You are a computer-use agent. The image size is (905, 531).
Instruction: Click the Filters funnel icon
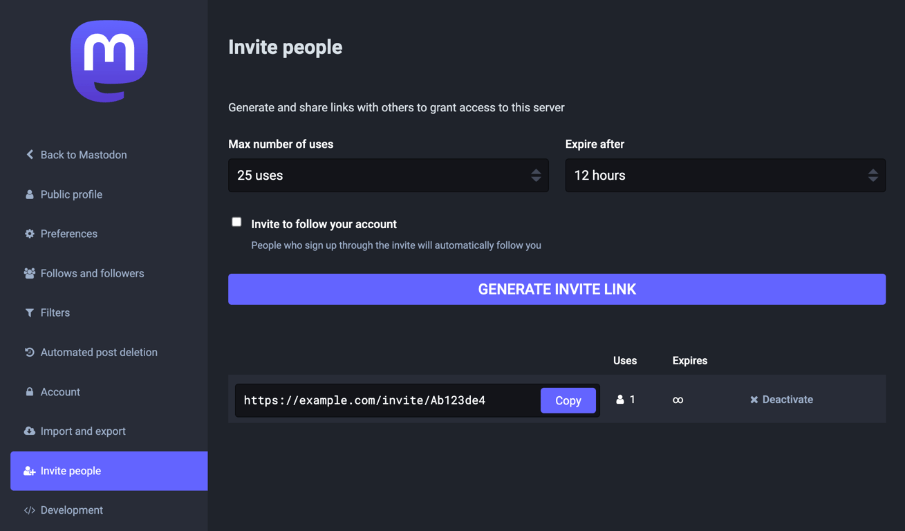[28, 313]
